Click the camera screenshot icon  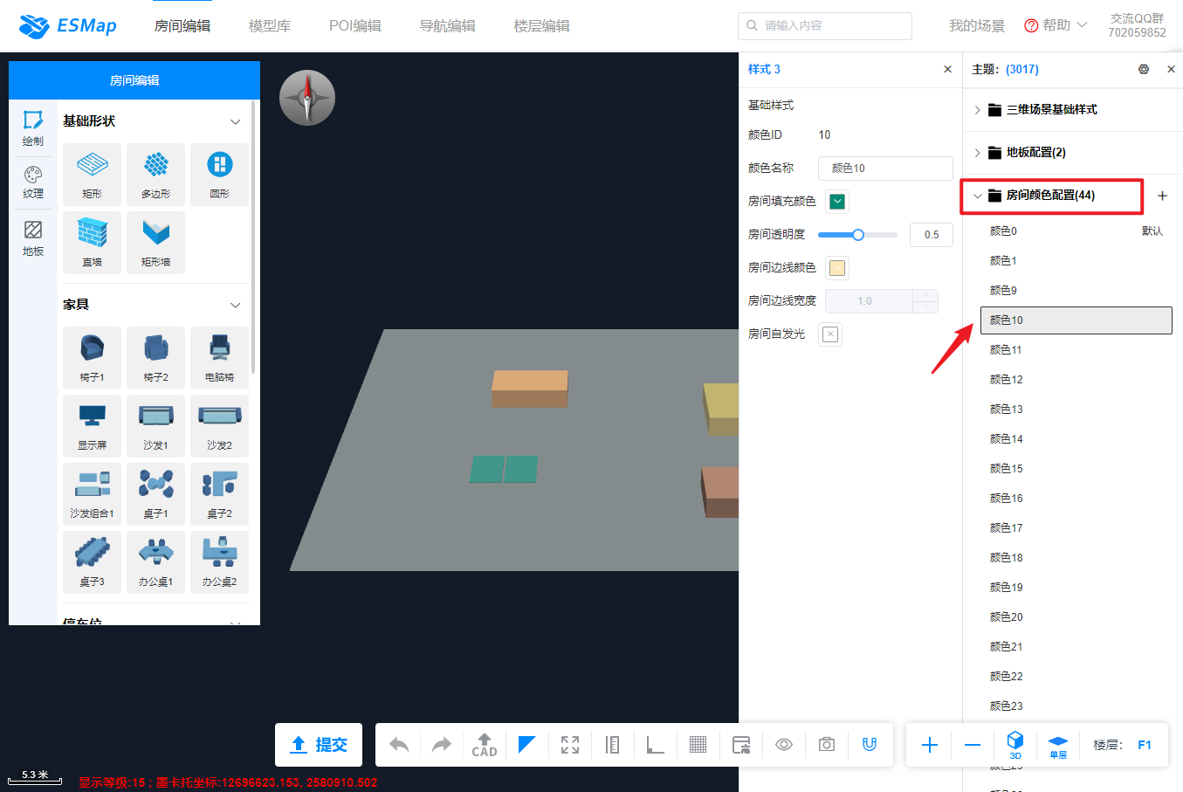pos(827,745)
